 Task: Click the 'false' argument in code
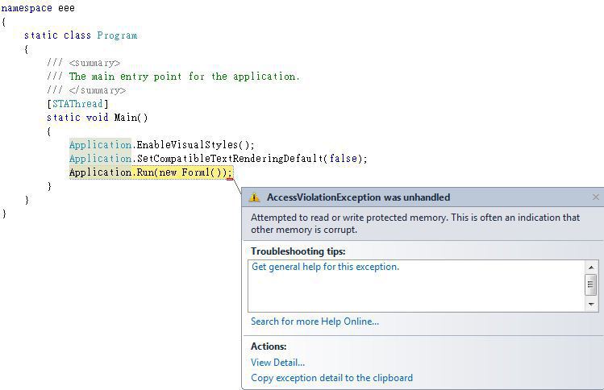tap(344, 159)
